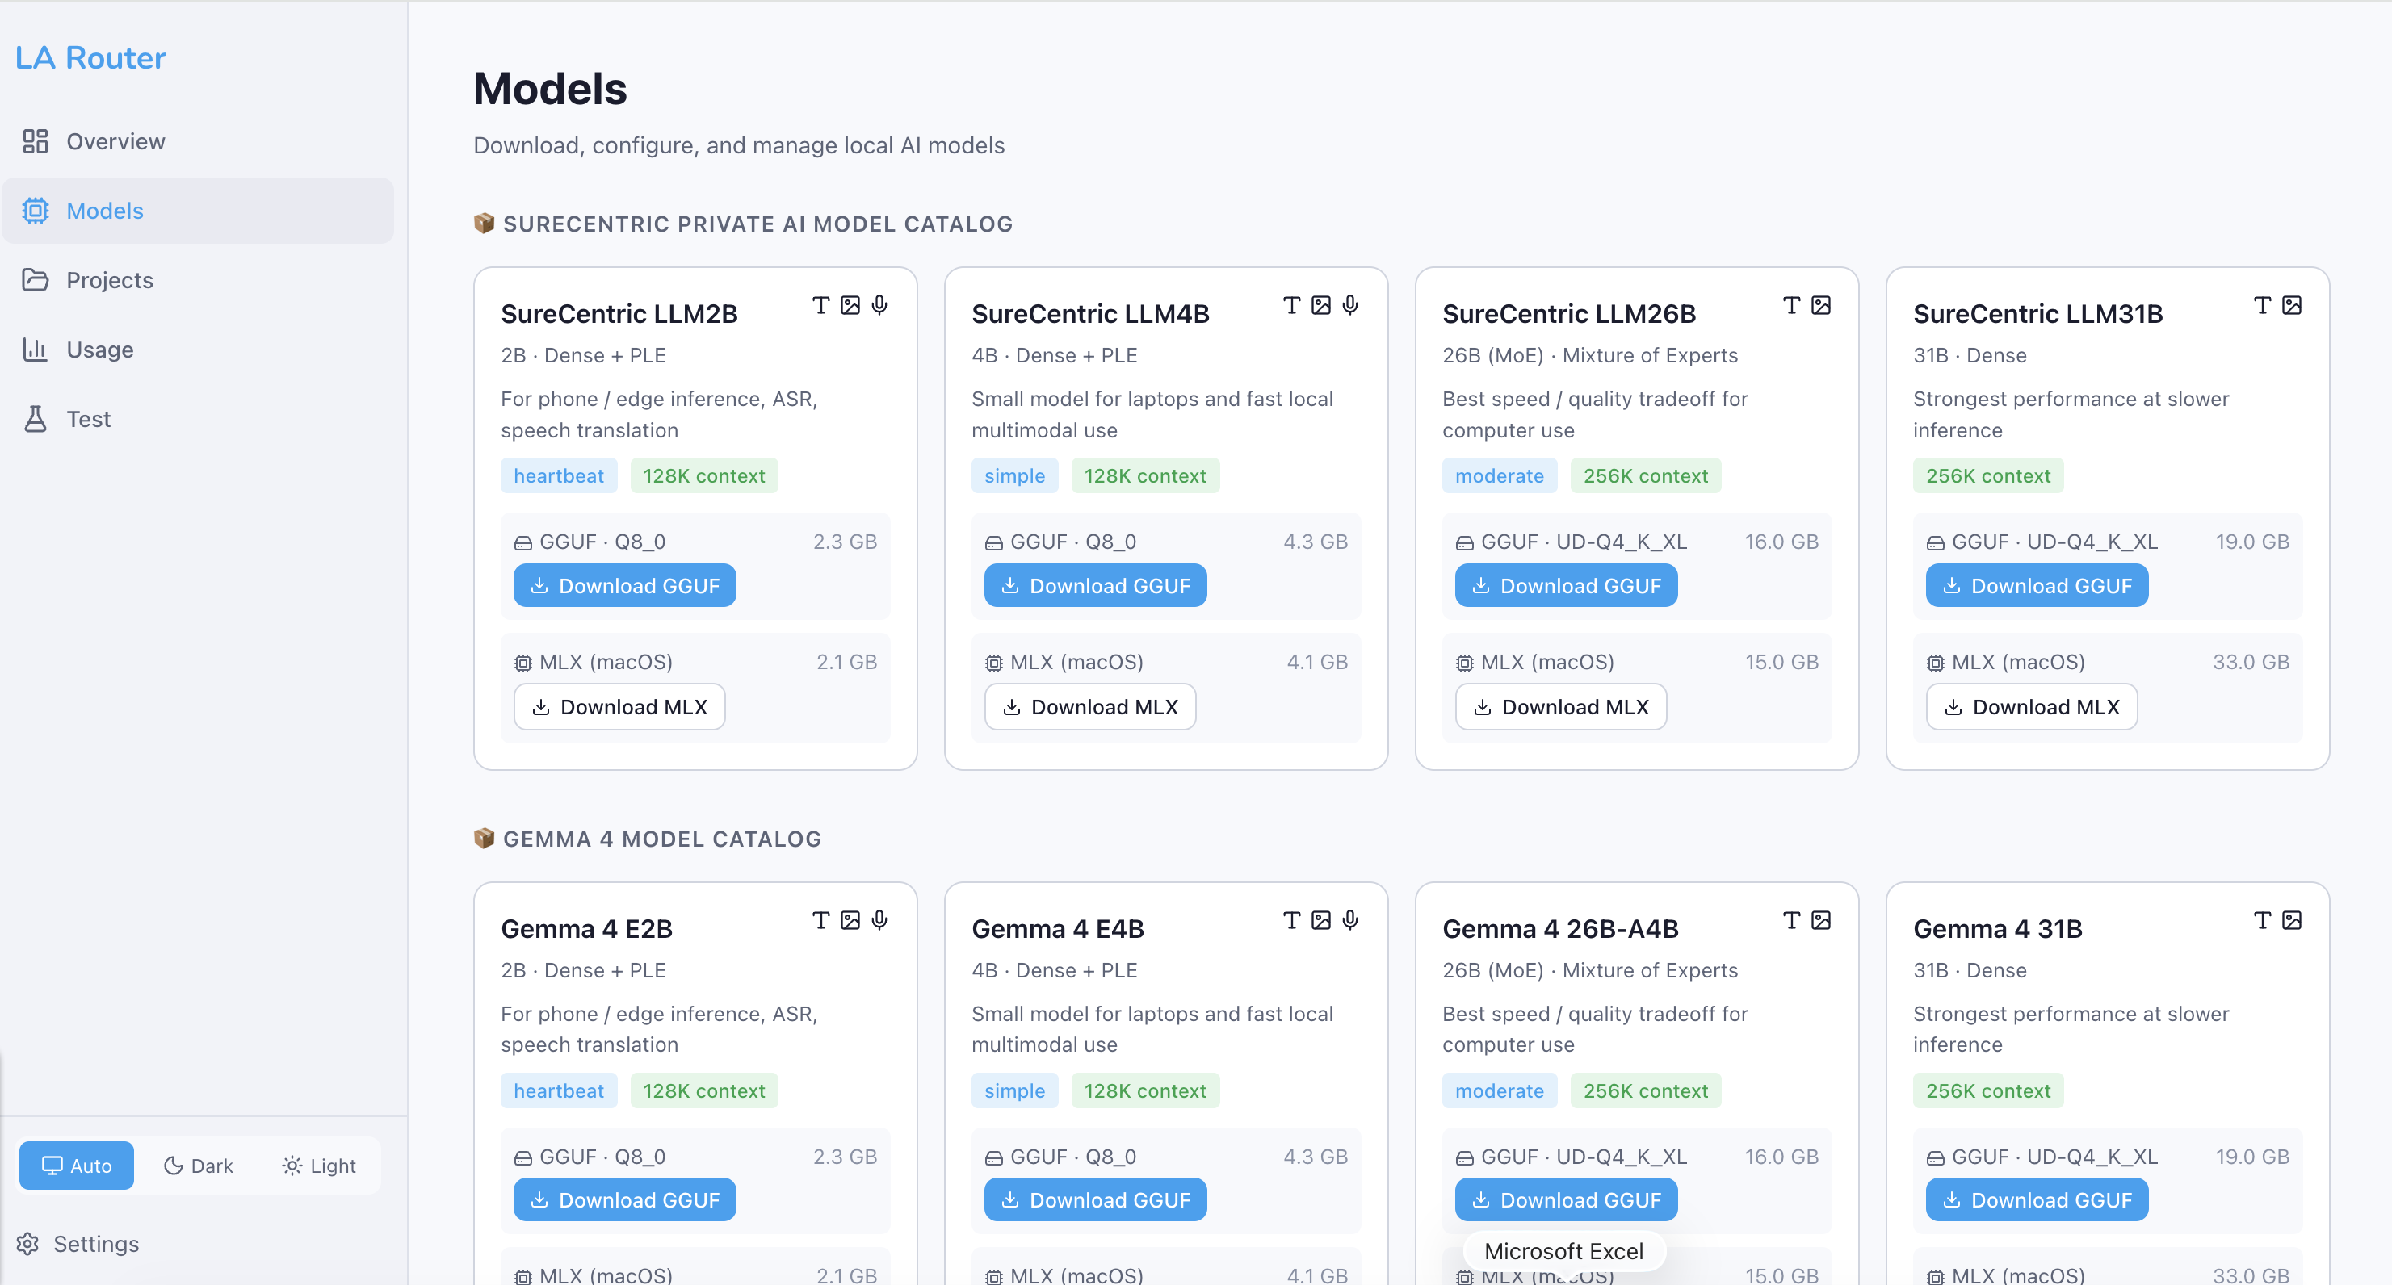Click the microphone icon on Gemma 4 E2B

pos(879,920)
